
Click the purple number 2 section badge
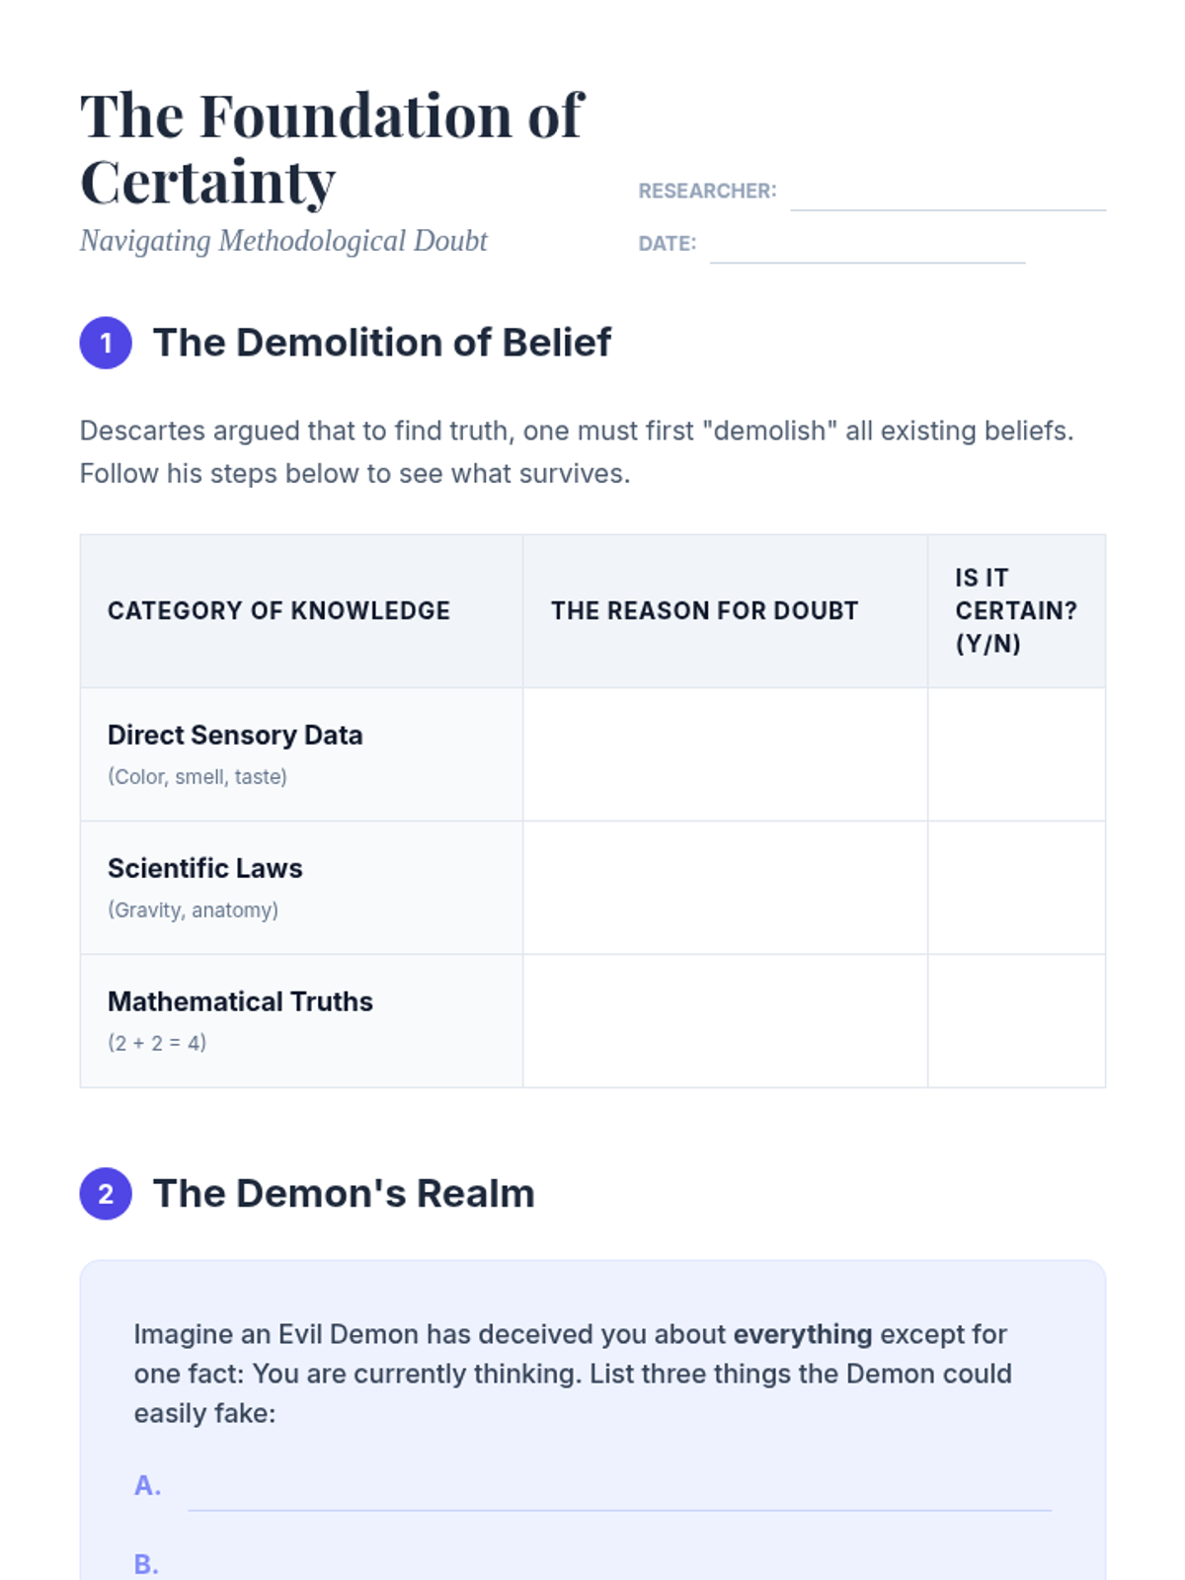point(106,1194)
